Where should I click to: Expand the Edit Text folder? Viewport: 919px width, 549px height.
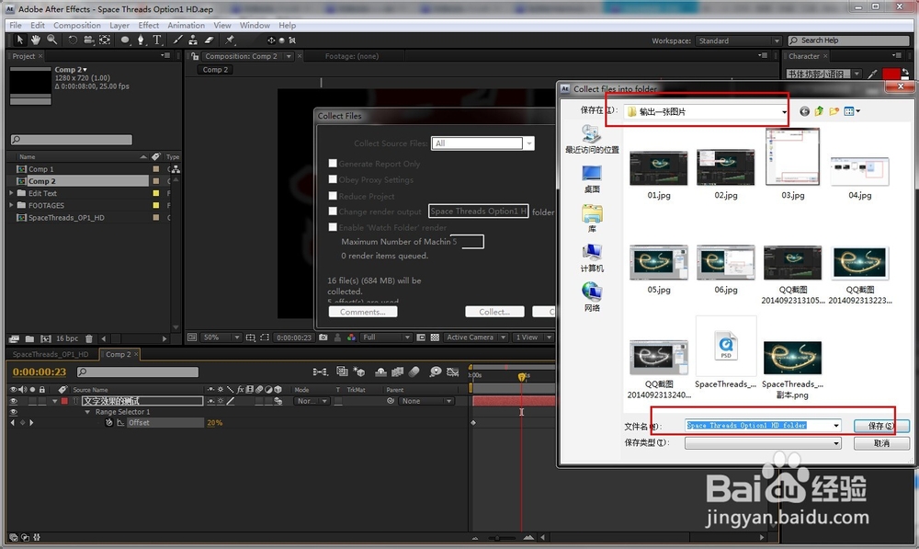[11, 193]
